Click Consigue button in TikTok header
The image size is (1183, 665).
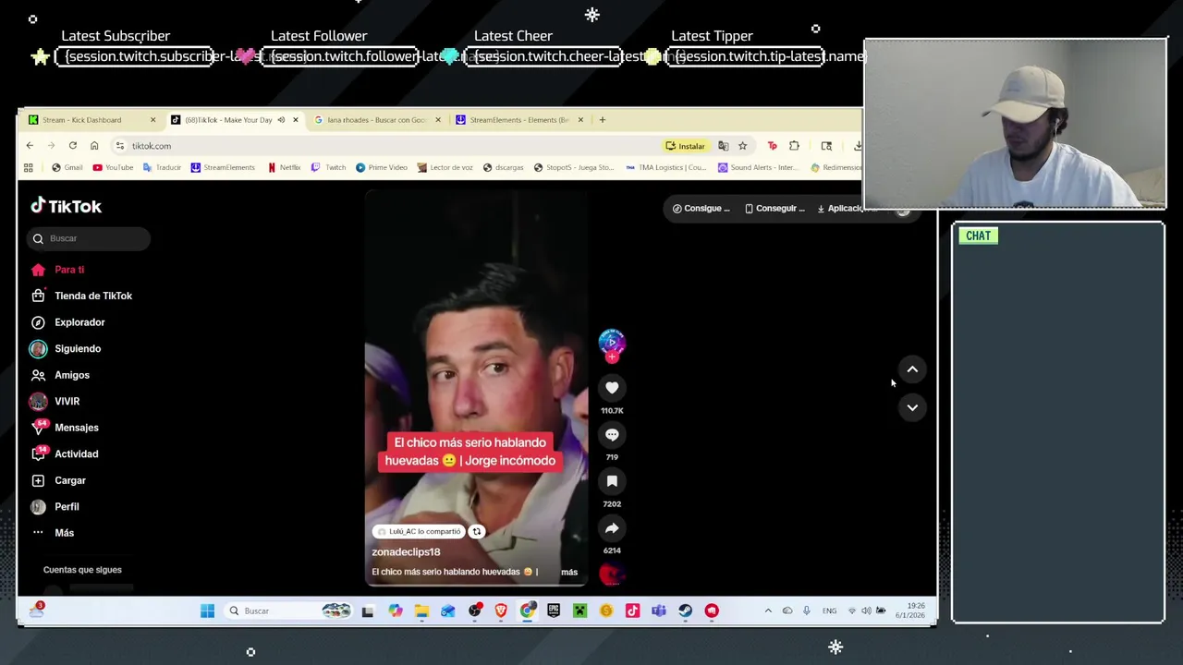pyautogui.click(x=701, y=209)
